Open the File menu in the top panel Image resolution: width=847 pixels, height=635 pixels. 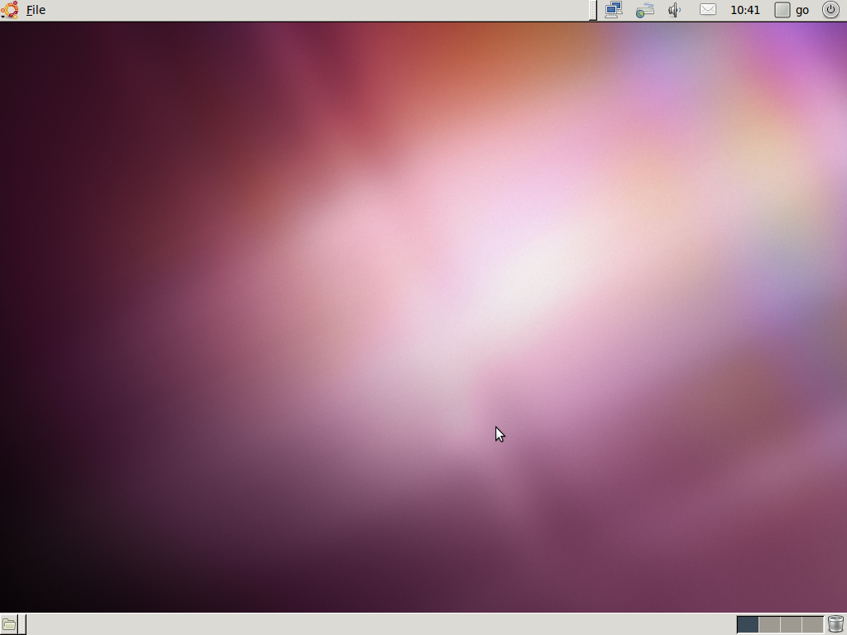[x=36, y=10]
